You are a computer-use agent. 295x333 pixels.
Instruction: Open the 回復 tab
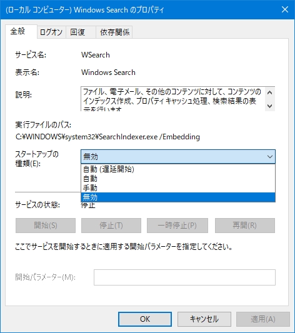[x=81, y=32]
